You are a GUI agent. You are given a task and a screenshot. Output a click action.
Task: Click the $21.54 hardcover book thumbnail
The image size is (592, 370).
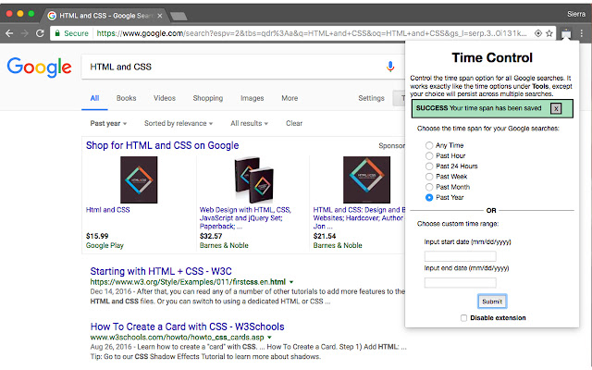[x=366, y=179]
